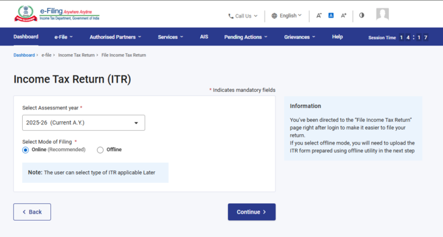Open the Assessment year dropdown
Viewport: 443px width, 237px height.
coord(83,122)
